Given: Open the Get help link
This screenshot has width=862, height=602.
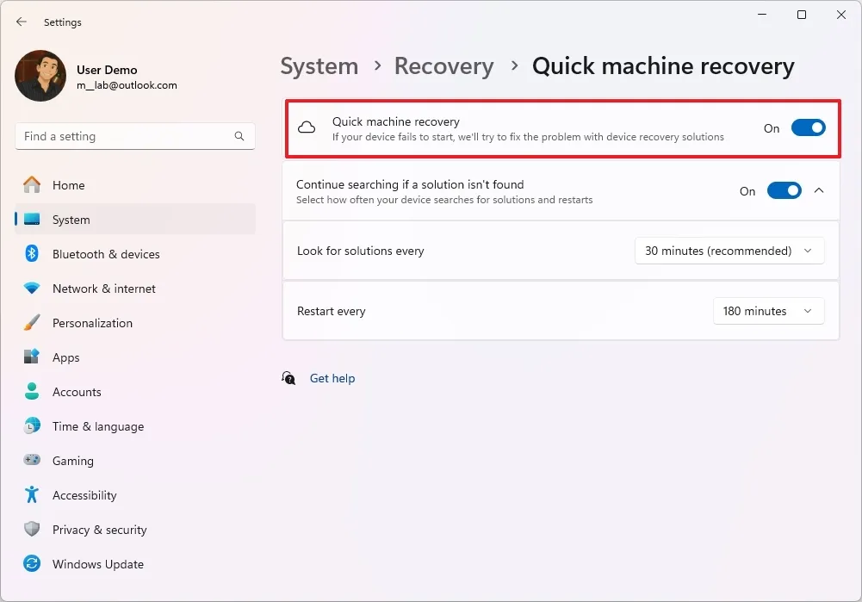Looking at the screenshot, I should tap(332, 378).
